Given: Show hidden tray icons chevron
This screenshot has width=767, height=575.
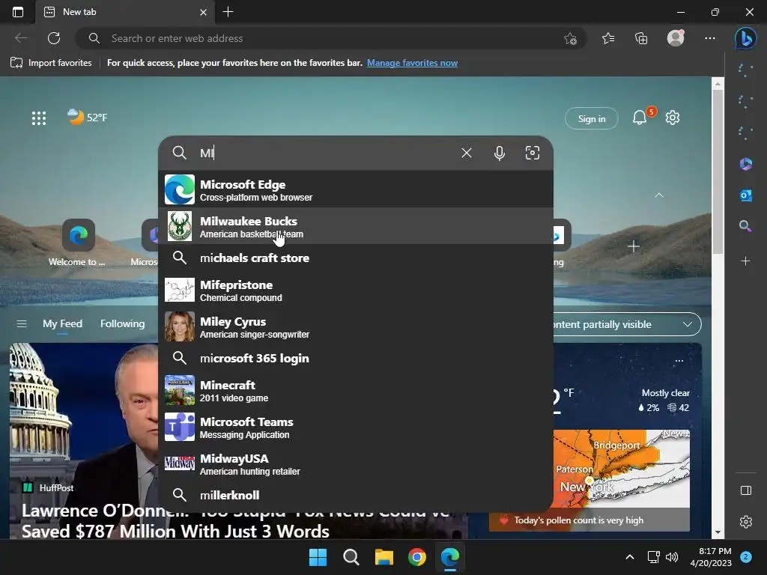Looking at the screenshot, I should (x=630, y=557).
